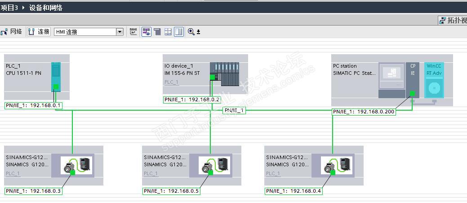Click address label PN/IE_1: 192.168.0.5
Image resolution: width=467 pixels, height=203 pixels.
click(x=171, y=191)
